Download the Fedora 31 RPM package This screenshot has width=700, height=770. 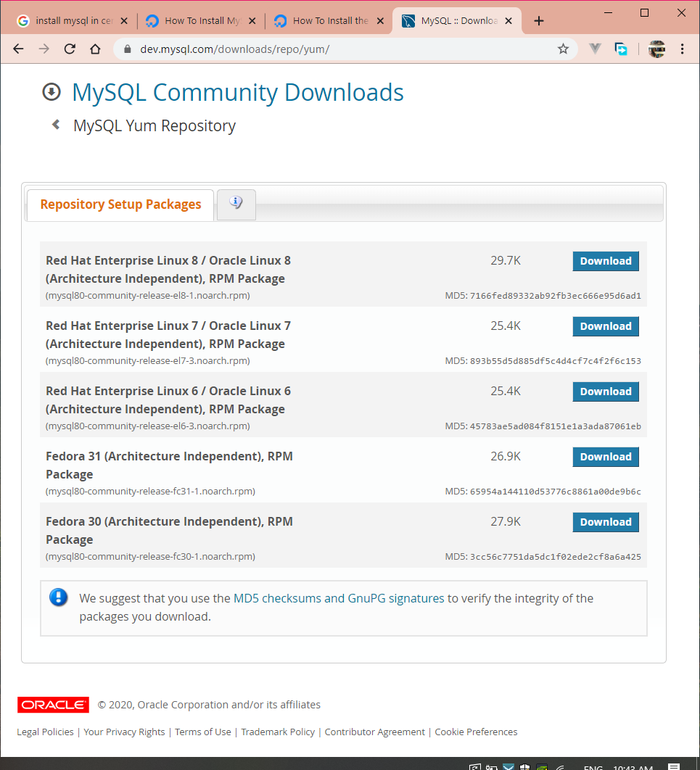point(606,457)
